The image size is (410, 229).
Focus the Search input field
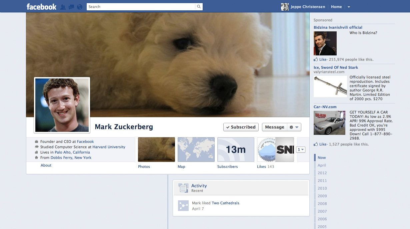(x=141, y=7)
